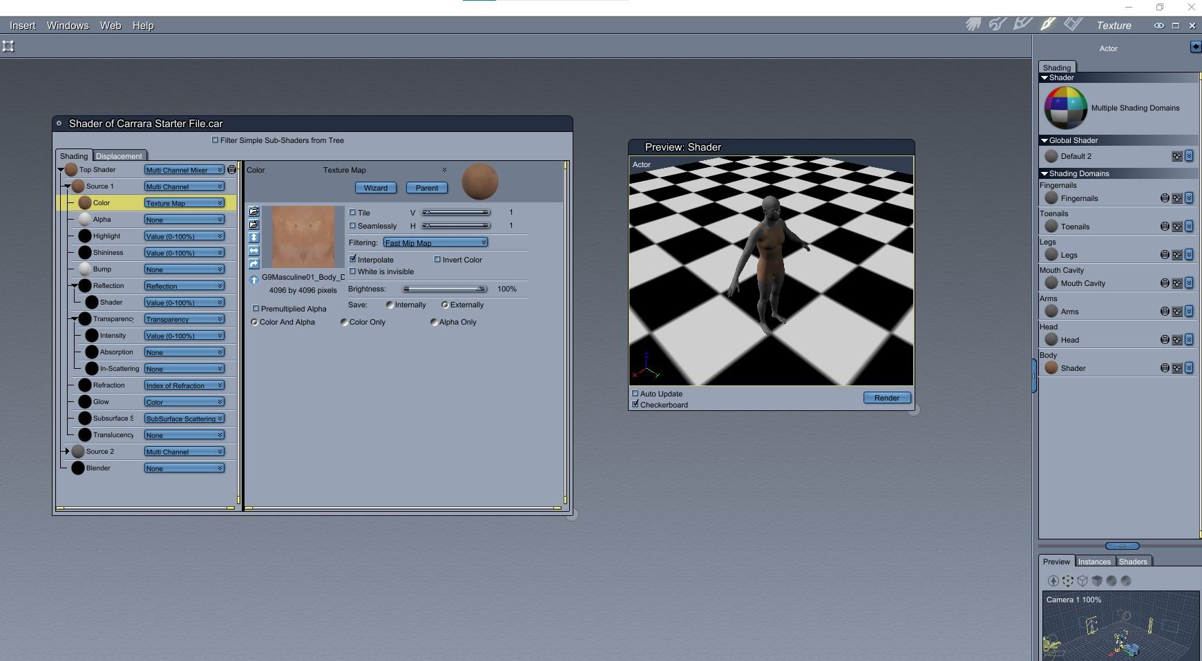The image size is (1202, 661).
Task: Switch to the Shaders tab
Action: (x=1133, y=562)
